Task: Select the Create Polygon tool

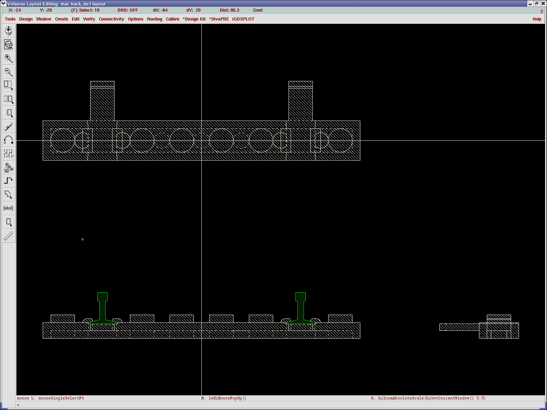Action: coord(9,195)
